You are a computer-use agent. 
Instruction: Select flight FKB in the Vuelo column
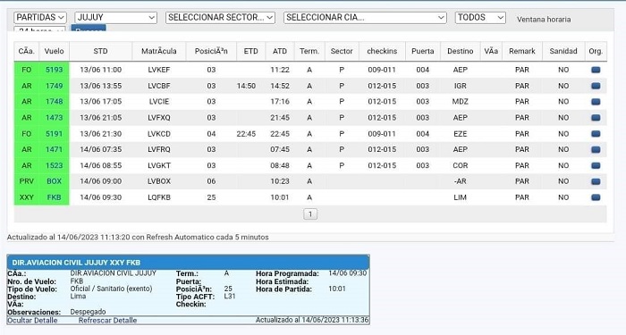click(54, 197)
